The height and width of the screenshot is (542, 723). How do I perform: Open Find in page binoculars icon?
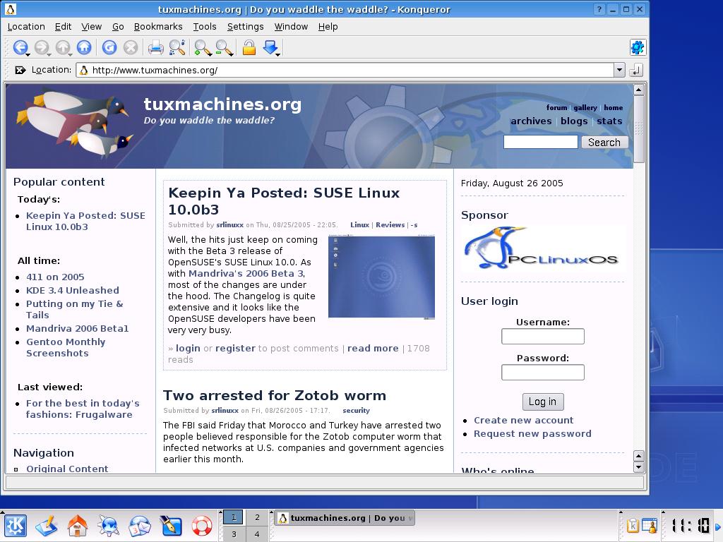click(x=177, y=47)
